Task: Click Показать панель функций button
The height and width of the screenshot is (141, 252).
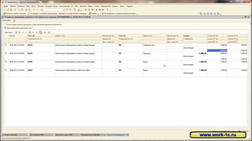Action: point(15,14)
